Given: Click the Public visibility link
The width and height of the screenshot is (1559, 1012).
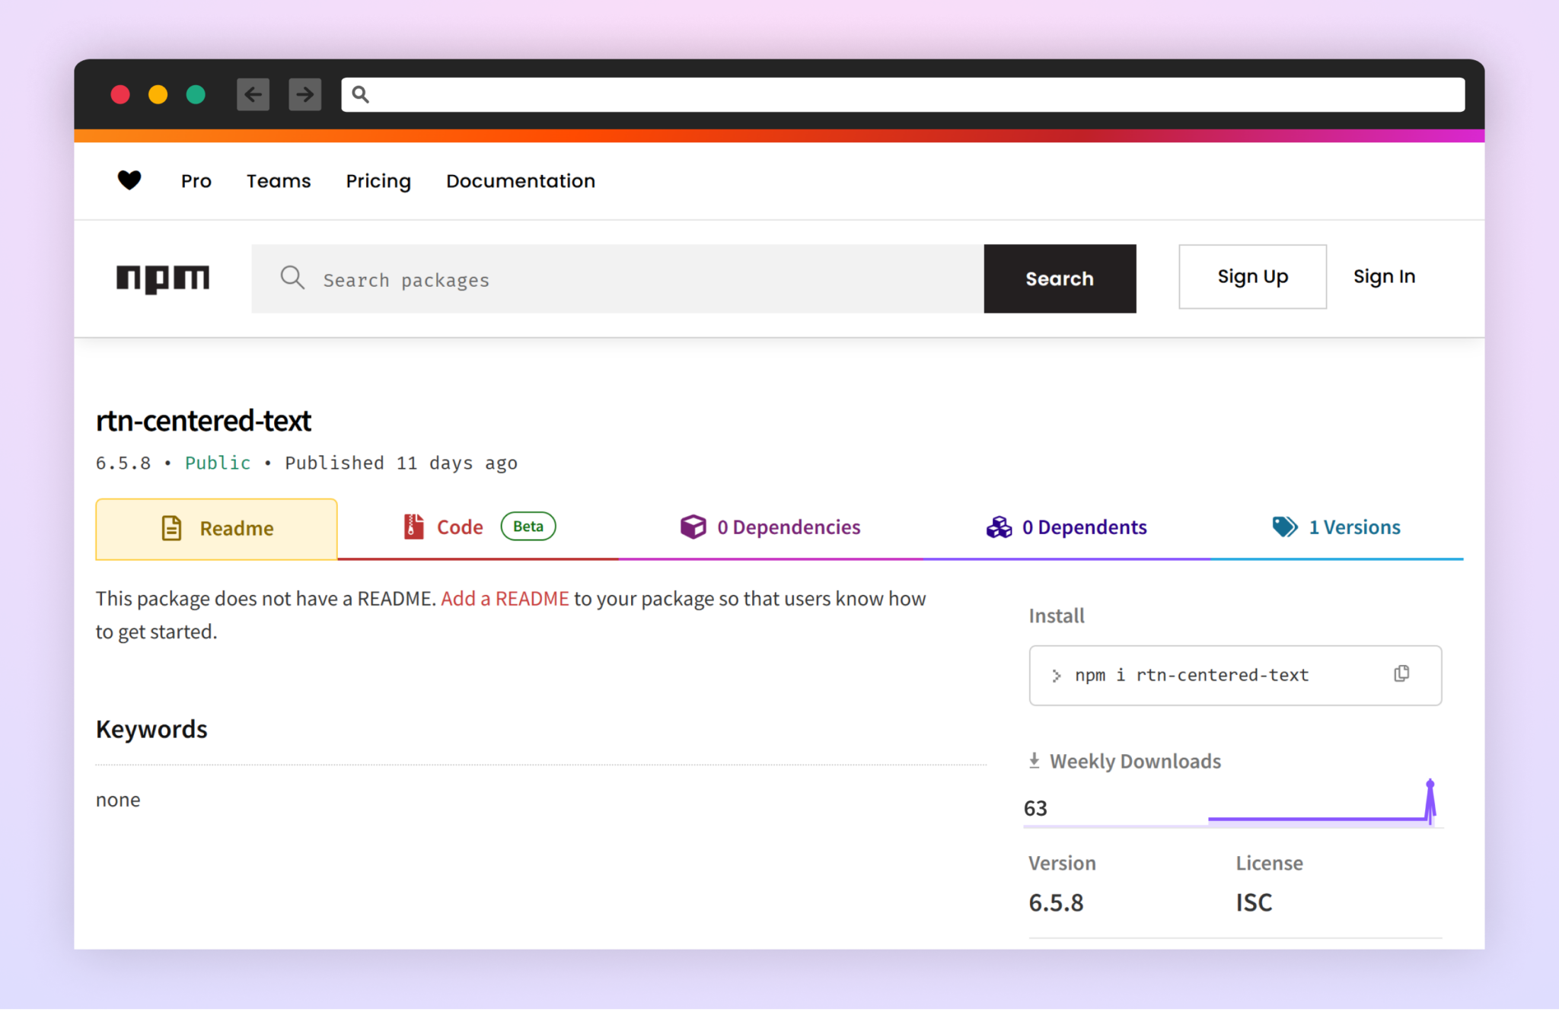Looking at the screenshot, I should 218,462.
